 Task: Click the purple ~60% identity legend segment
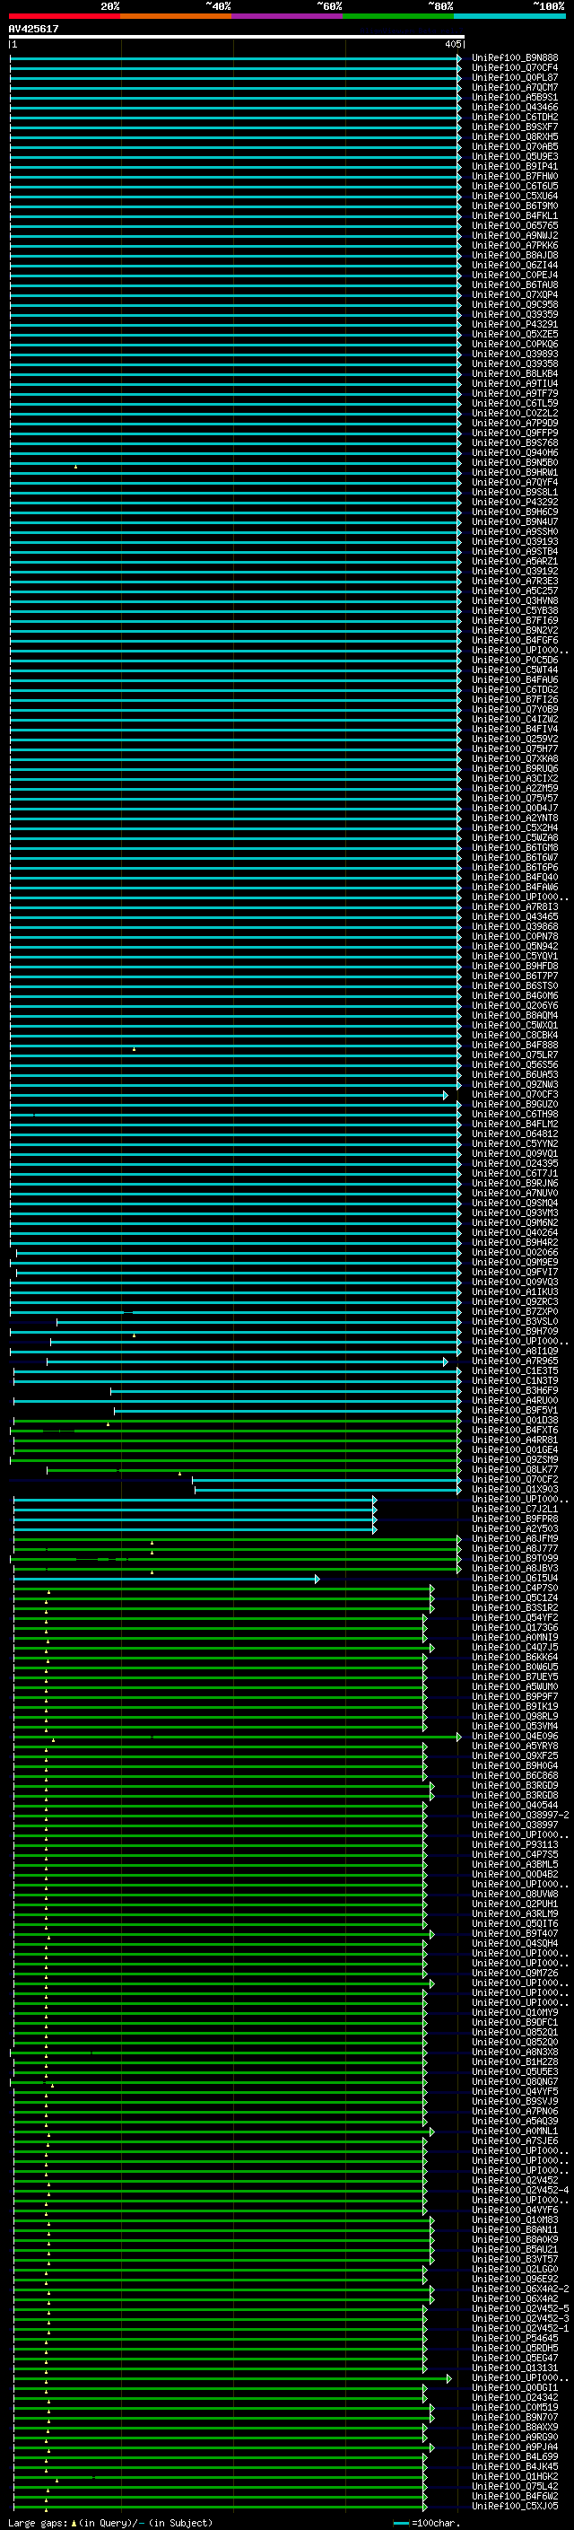[x=286, y=17]
